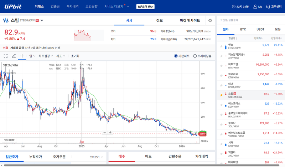This screenshot has width=285, height=167.
Task: Click the 초기화 reset button
Action: pyautogui.click(x=75, y=56)
